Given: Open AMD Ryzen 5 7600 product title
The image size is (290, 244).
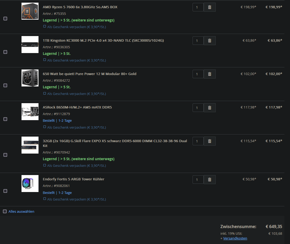Looking at the screenshot, I should (80, 7).
